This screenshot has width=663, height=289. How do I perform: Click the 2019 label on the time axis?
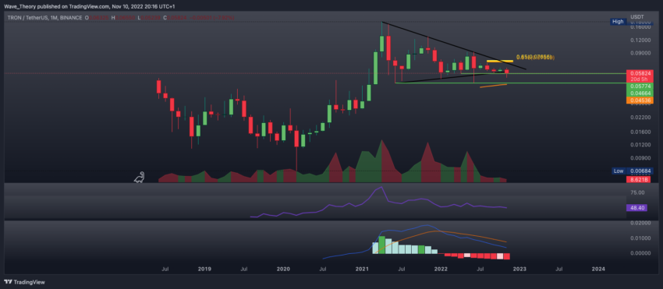[x=204, y=269]
